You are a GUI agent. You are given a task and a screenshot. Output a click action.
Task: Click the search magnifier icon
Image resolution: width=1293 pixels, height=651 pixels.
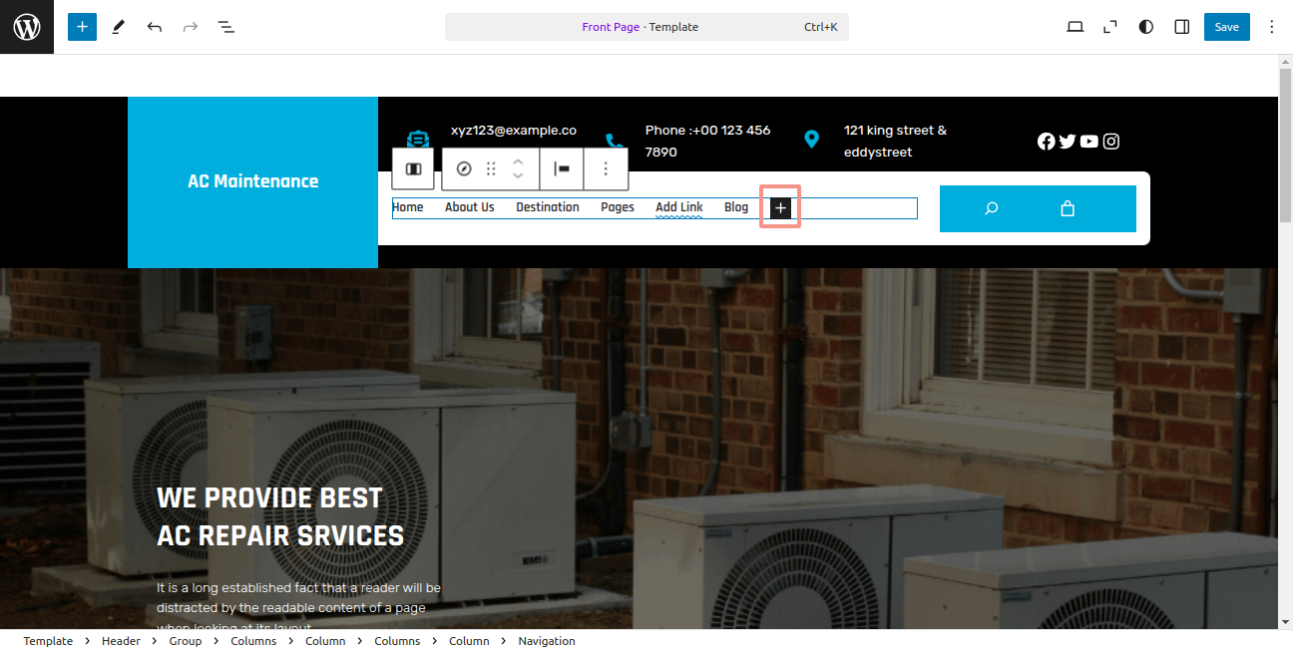point(991,208)
